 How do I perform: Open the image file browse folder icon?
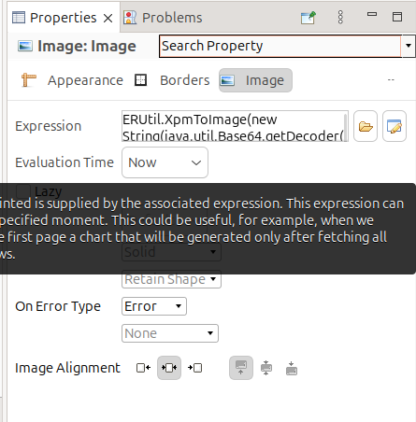366,126
